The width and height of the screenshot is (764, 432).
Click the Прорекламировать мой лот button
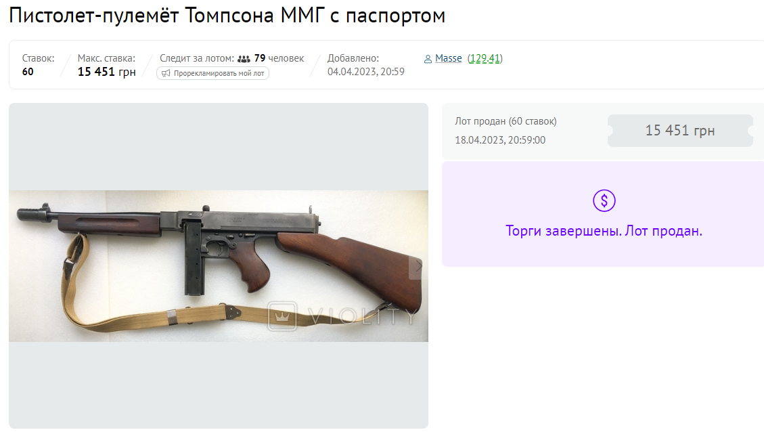(213, 73)
